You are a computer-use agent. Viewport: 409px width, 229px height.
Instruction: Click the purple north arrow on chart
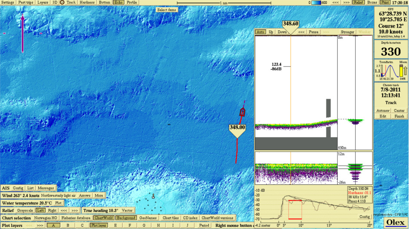tap(23, 33)
